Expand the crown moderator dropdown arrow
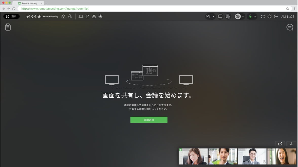The width and height of the screenshot is (298, 167). (213, 16)
